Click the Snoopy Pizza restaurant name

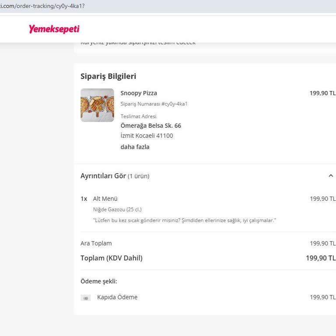(139, 93)
